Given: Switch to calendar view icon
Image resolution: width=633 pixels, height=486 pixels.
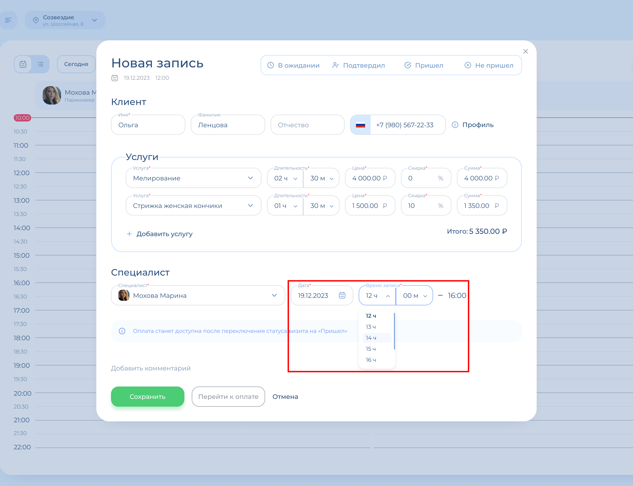Looking at the screenshot, I should coord(23,64).
